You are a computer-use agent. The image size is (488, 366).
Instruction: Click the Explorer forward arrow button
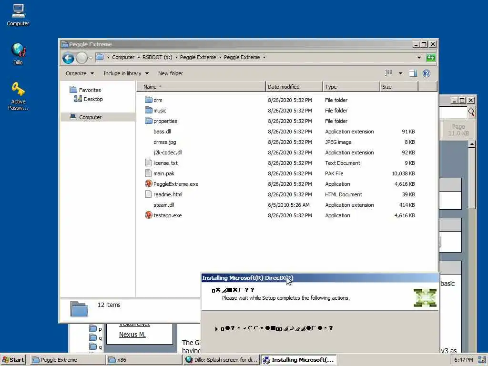81,58
